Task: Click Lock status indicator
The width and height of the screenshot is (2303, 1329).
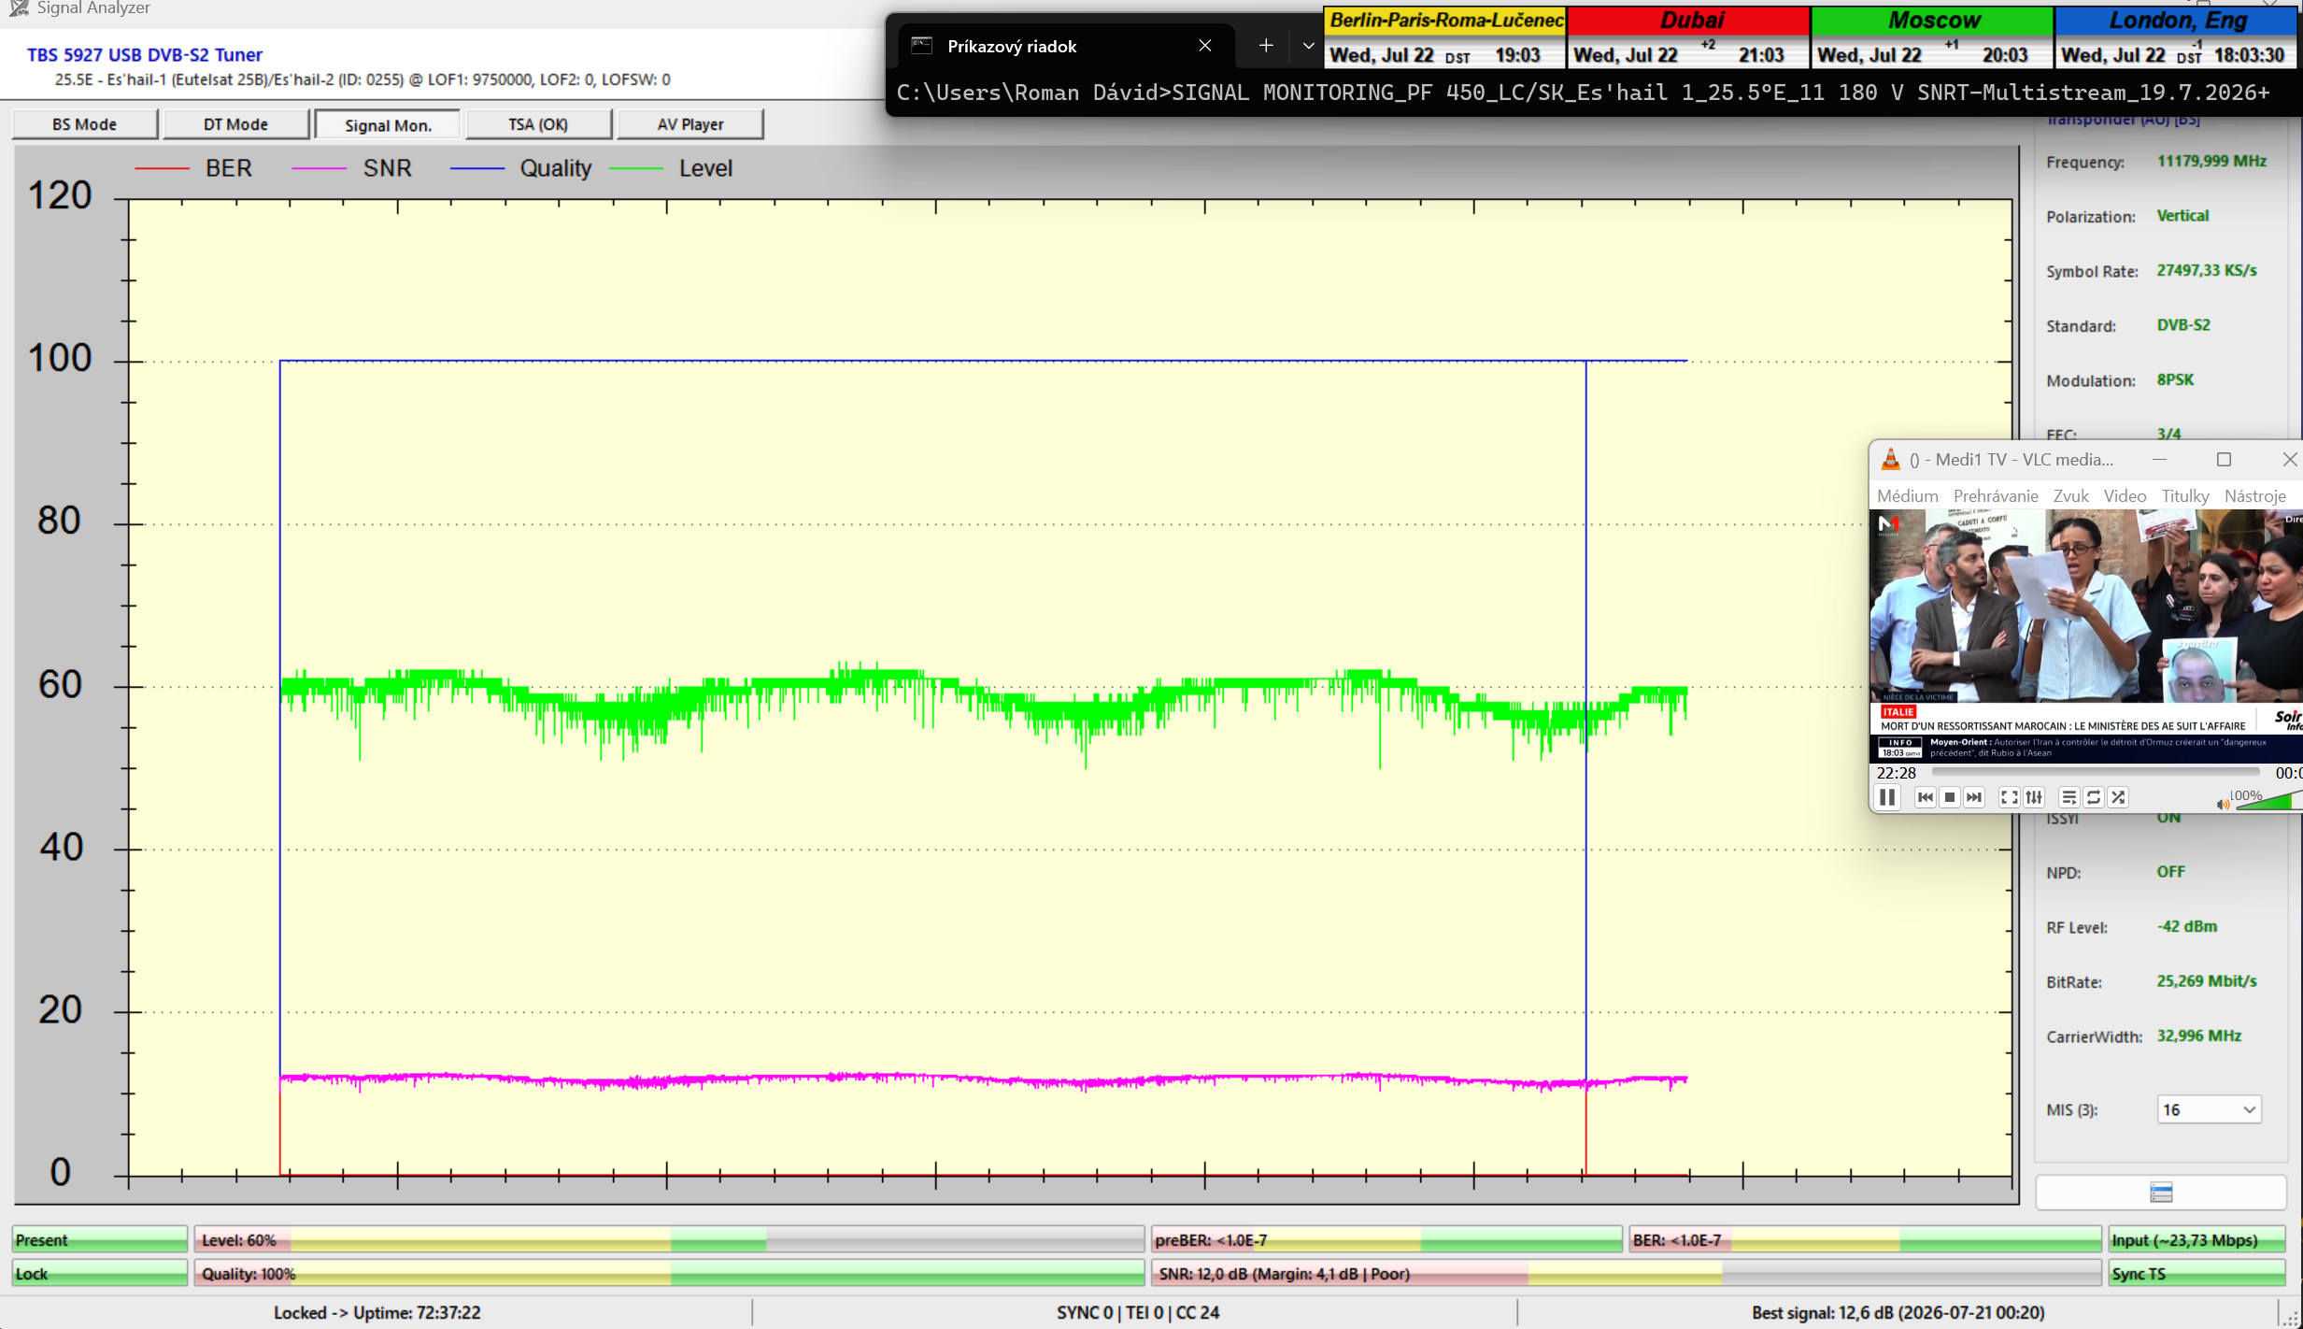Action: click(100, 1274)
